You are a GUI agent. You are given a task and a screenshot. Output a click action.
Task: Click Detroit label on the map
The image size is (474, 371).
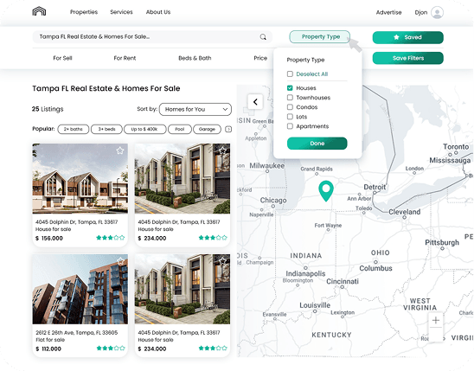pyautogui.click(x=375, y=187)
